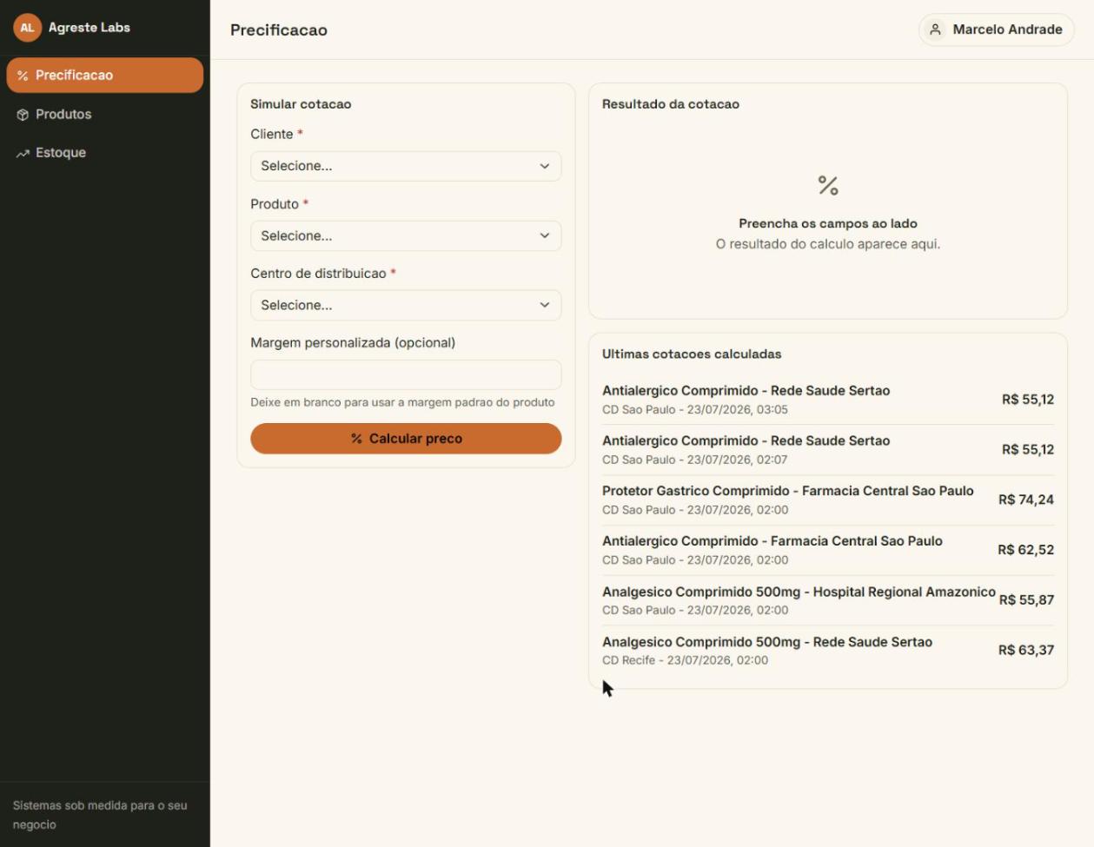Select the CD Recife Analgesico quotation row
This screenshot has height=847, width=1094.
[x=828, y=651]
